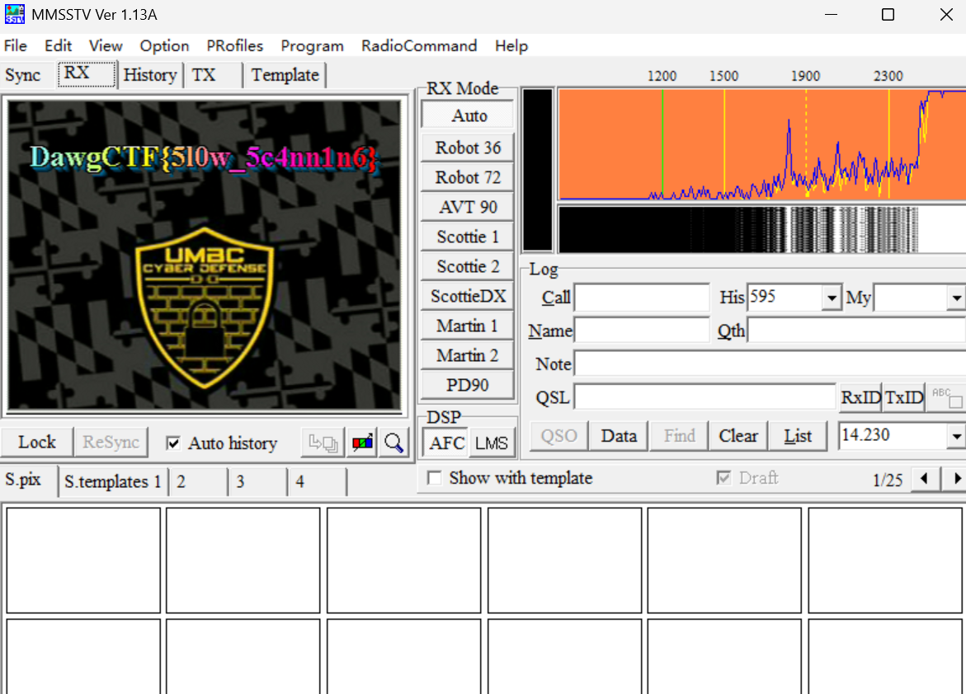Open the PRofiles menu
The height and width of the screenshot is (694, 966).
(x=235, y=45)
